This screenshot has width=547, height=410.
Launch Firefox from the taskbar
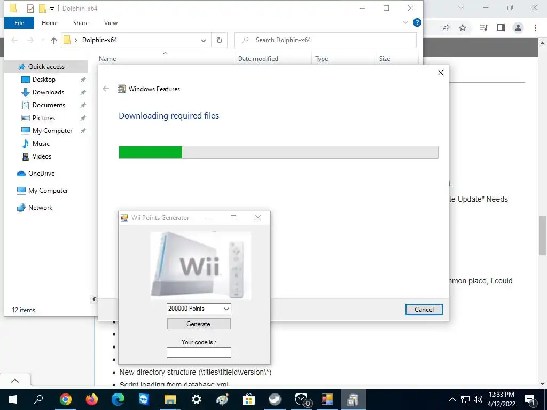click(x=92, y=399)
